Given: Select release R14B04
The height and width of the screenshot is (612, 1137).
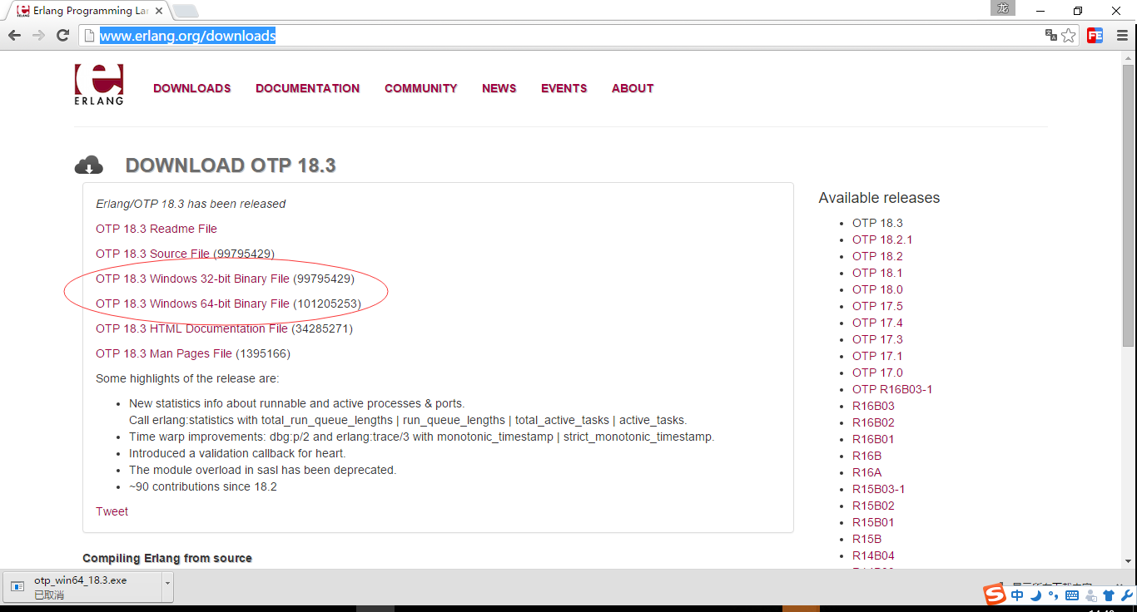Looking at the screenshot, I should tap(873, 555).
